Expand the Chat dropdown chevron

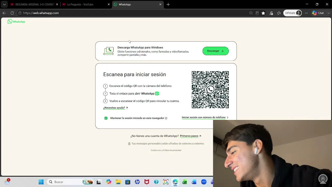329,13
